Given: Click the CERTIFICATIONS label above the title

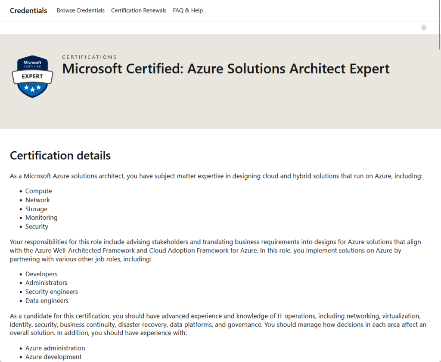Looking at the screenshot, I should coord(90,57).
